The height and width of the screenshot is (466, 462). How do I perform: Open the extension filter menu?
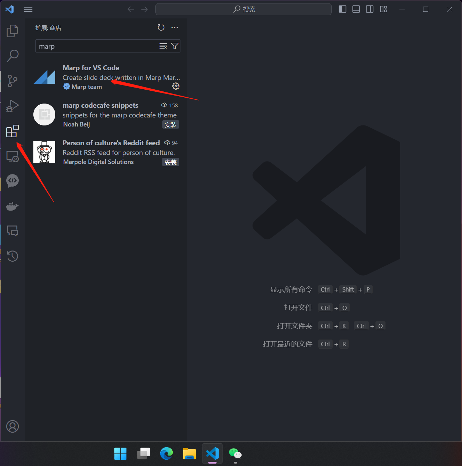click(x=175, y=46)
